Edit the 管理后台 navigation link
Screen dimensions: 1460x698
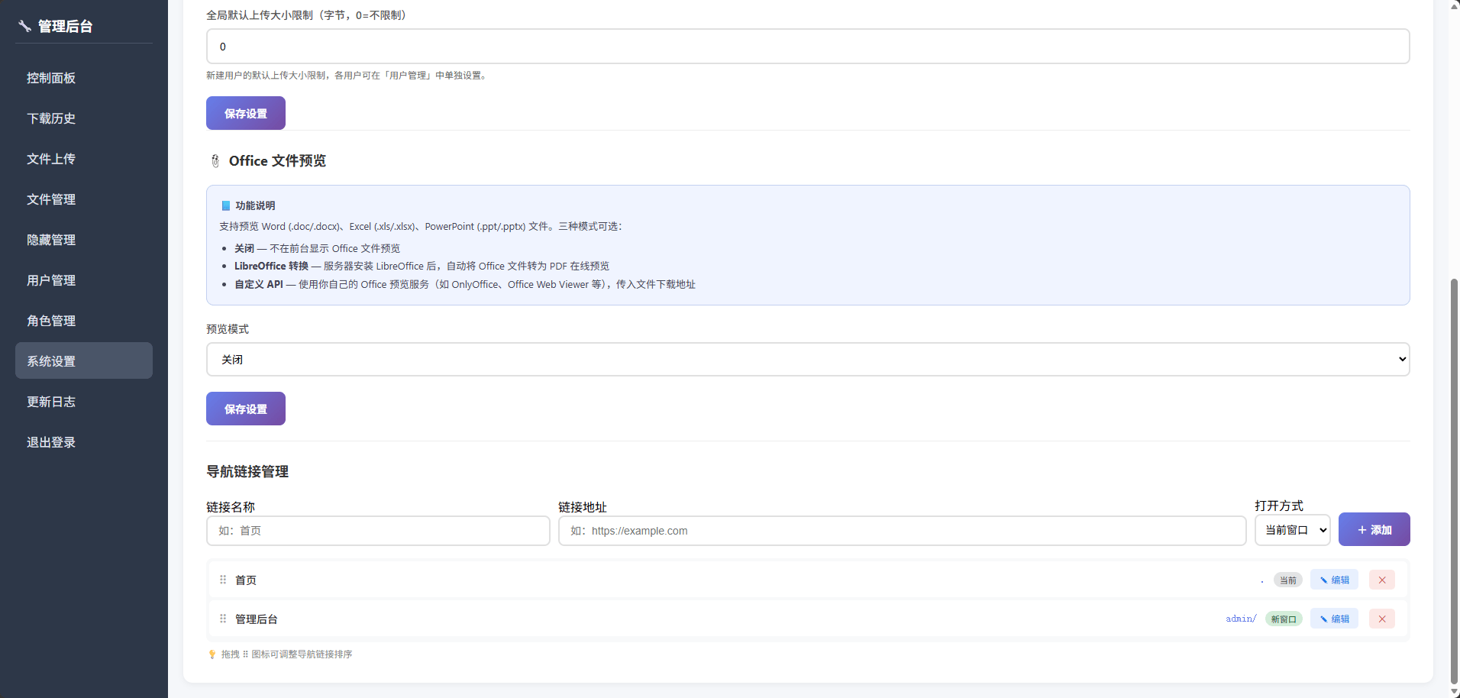point(1334,619)
